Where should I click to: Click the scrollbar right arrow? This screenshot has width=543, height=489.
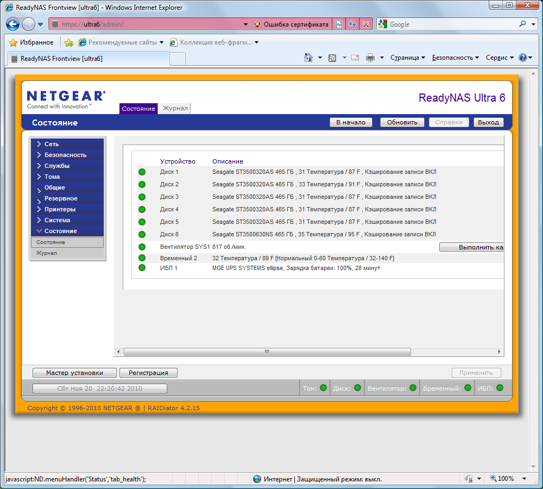click(x=499, y=352)
